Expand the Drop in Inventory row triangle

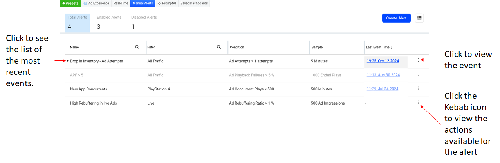[68, 61]
